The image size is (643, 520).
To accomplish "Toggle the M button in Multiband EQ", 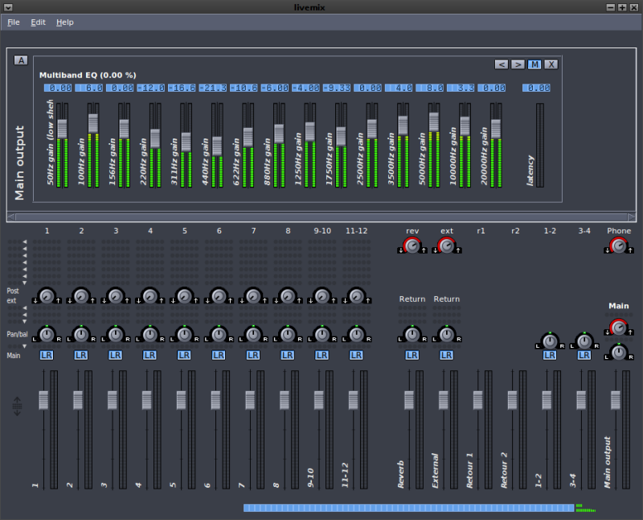I will click(534, 64).
